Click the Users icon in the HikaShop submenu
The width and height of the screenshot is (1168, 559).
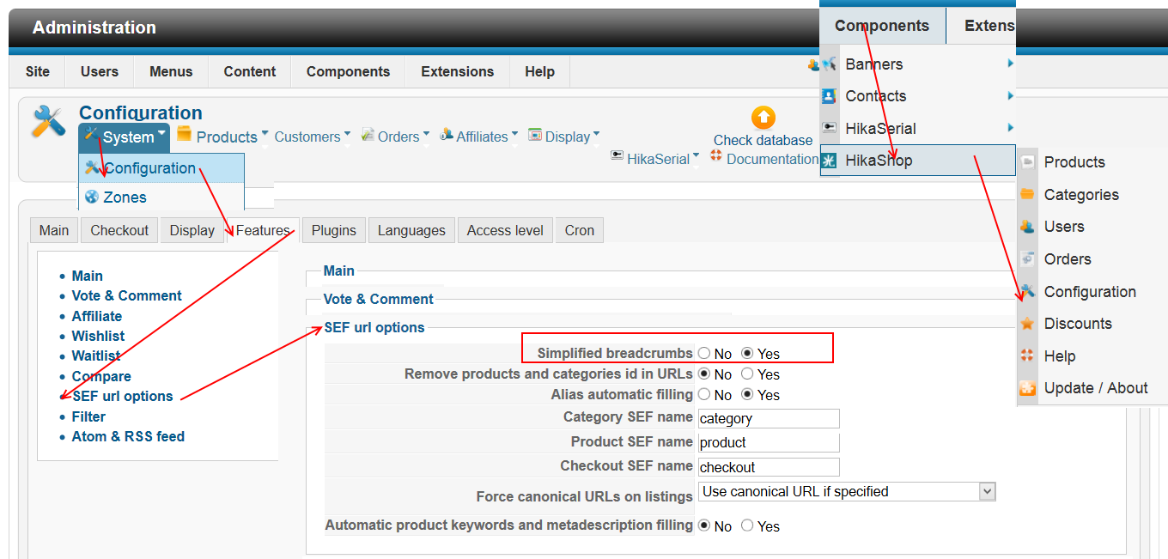pyautogui.click(x=1027, y=227)
